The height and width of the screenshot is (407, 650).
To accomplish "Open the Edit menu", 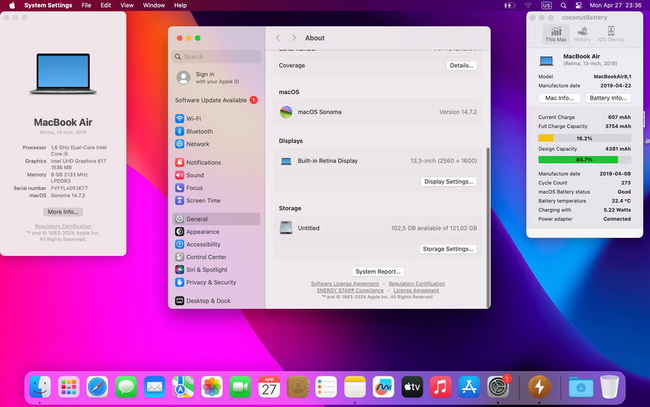I will 105,5.
